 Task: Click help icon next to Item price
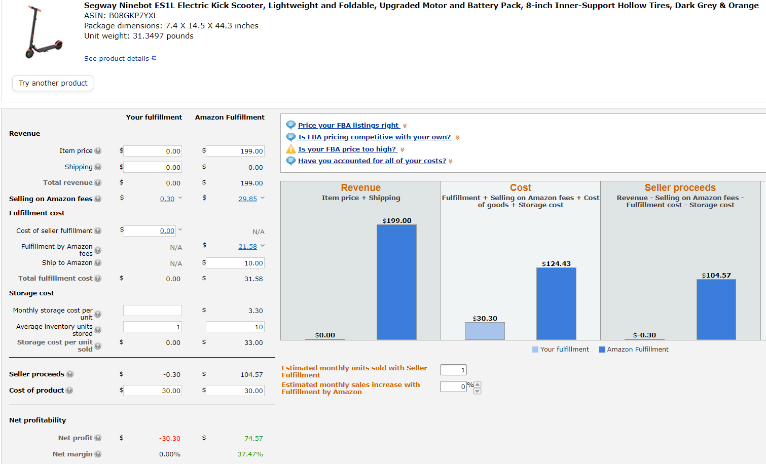[98, 151]
